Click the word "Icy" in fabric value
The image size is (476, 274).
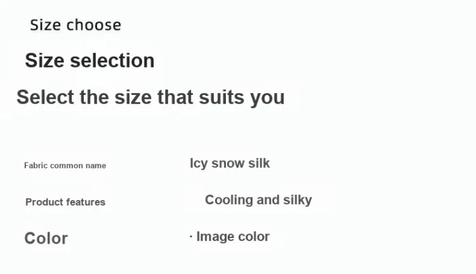[x=199, y=163]
